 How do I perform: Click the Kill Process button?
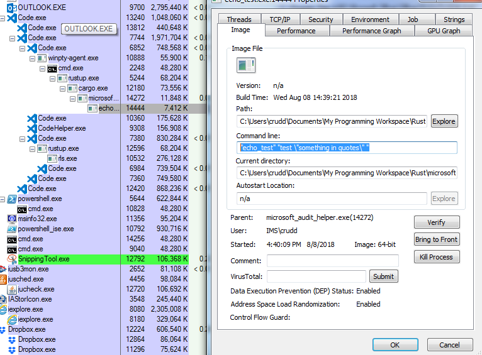coord(437,257)
